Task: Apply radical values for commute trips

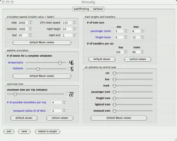Action: click(60, 118)
